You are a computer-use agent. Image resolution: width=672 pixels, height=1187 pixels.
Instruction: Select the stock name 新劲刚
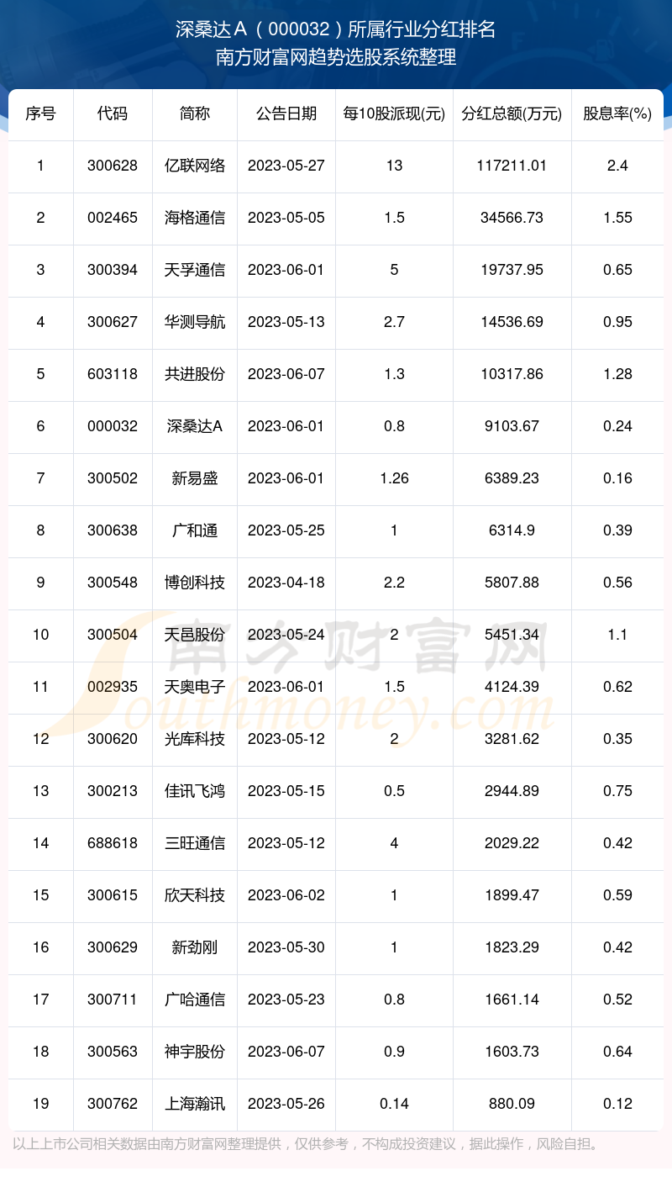coord(195,947)
